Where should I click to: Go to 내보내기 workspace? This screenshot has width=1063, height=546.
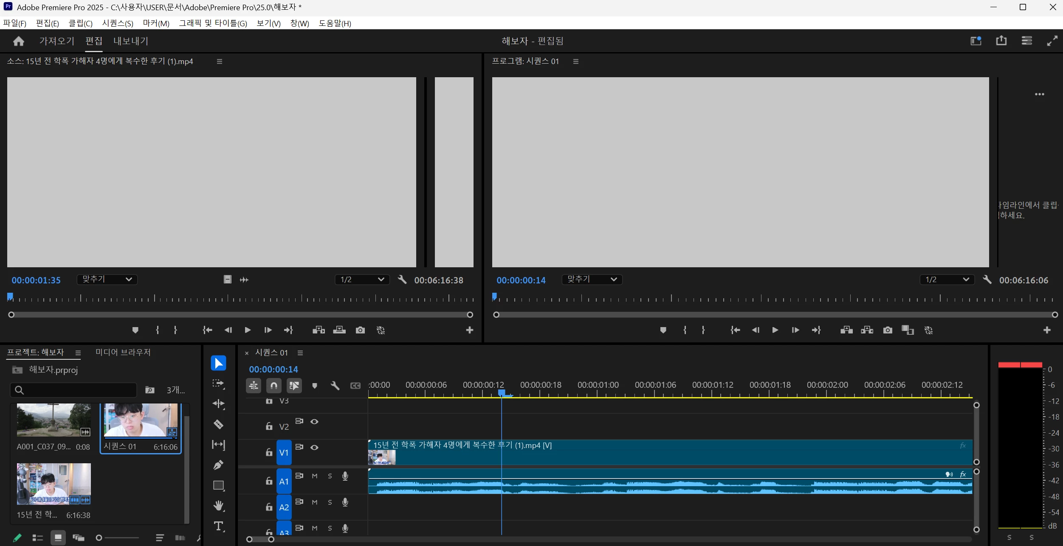coord(131,41)
